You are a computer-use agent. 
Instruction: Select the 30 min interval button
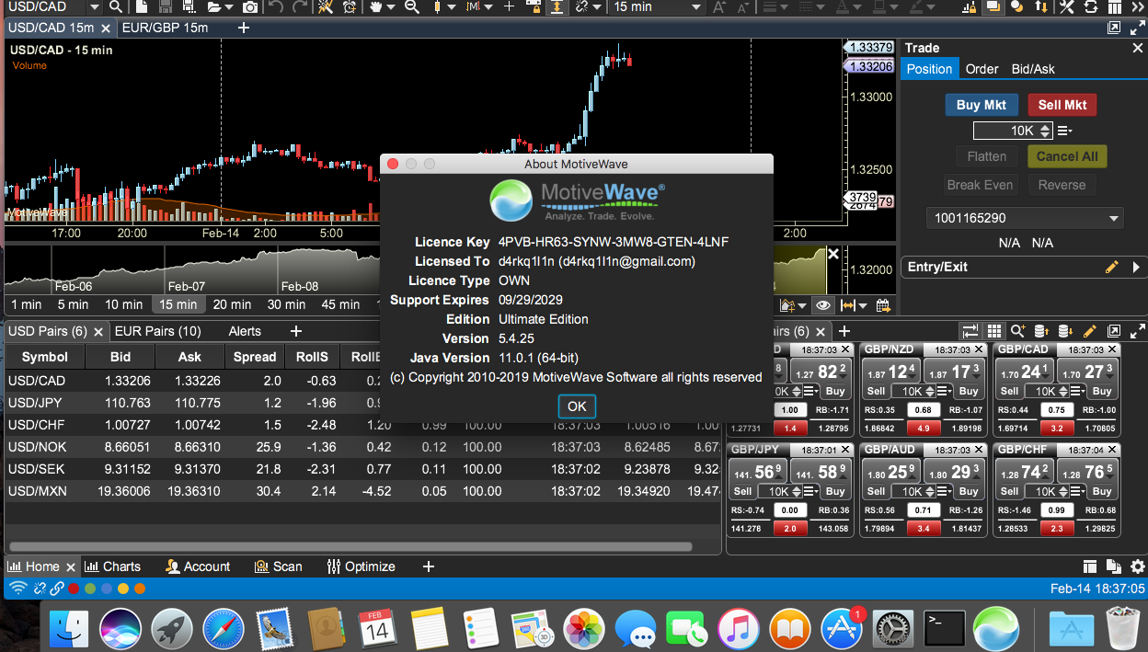point(286,304)
